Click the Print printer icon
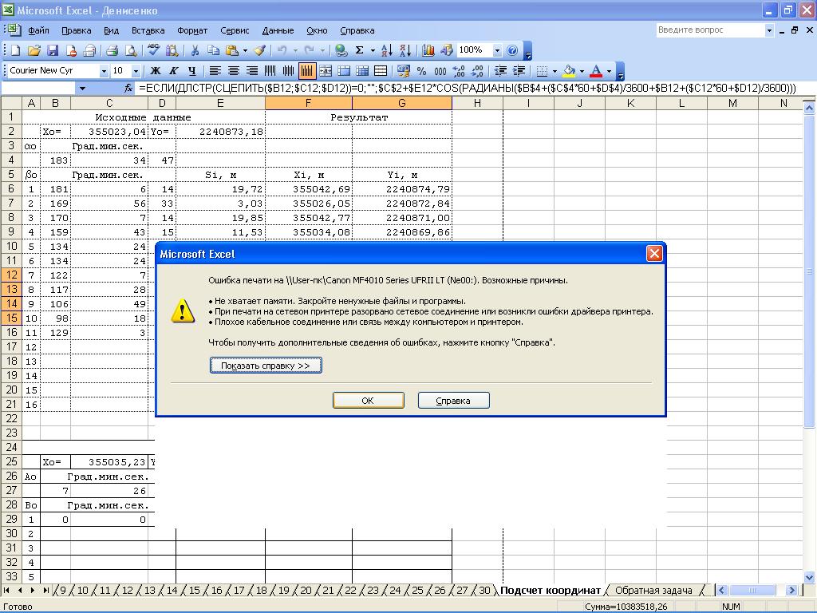Screen dimensions: 817x613 [x=112, y=50]
